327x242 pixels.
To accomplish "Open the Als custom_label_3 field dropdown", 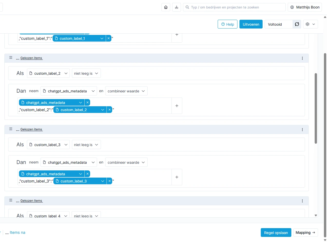I will [48, 145].
